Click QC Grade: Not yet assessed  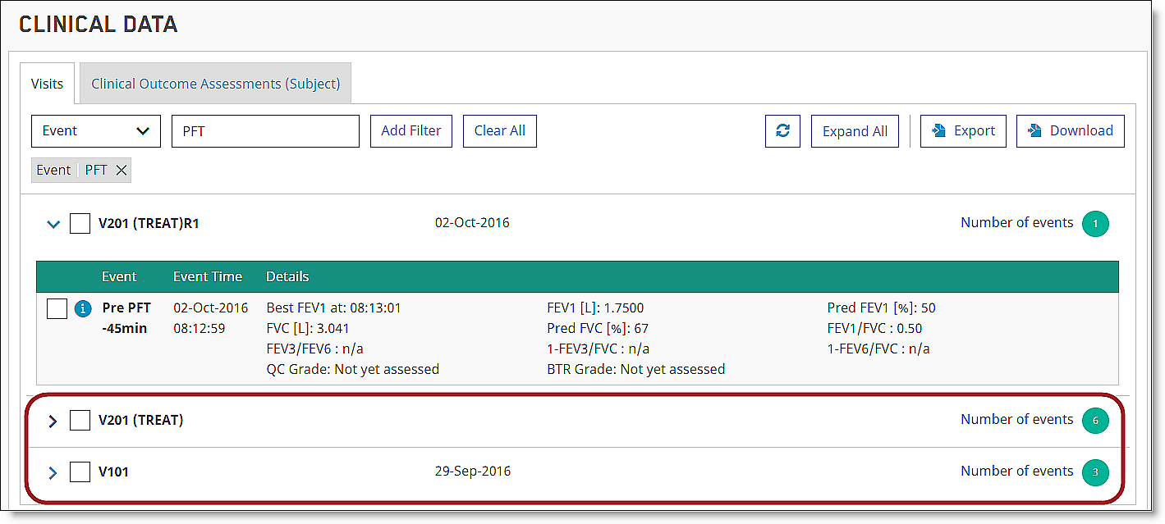pyautogui.click(x=352, y=370)
